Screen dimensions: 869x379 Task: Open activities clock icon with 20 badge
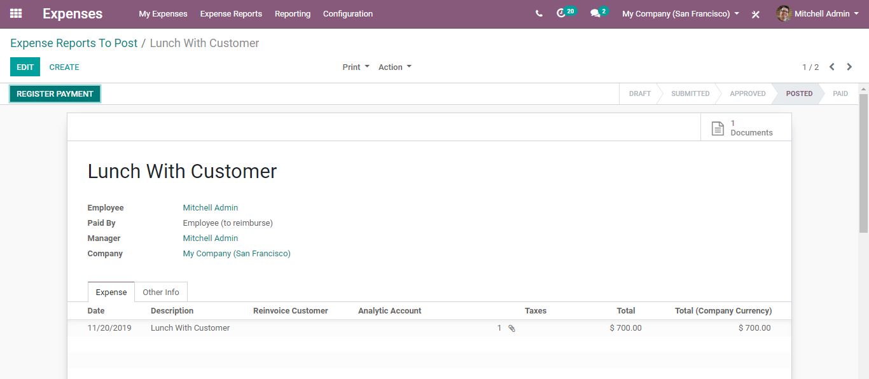click(x=566, y=13)
